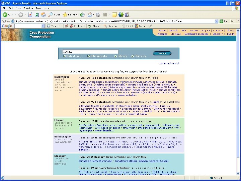Screen dimensions: 241x181
Task: Open tomato pinworm pheromone glossary link
Action: point(95,161)
